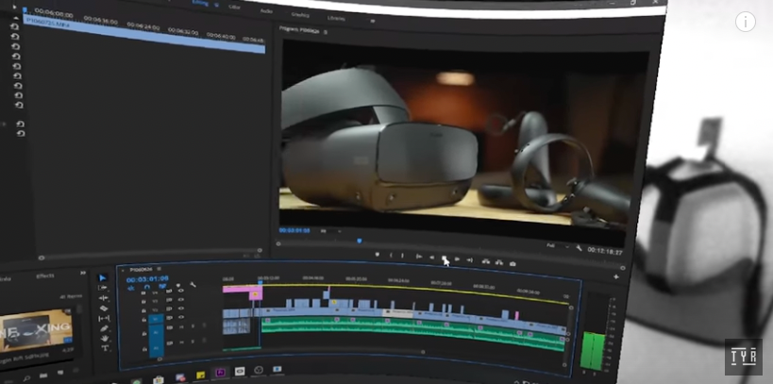Select the Ripple Edit tool
Screen dimensions: 773x384
click(104, 298)
